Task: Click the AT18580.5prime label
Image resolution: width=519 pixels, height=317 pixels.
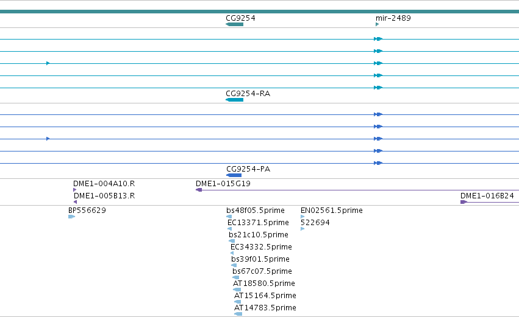Action: pos(264,284)
